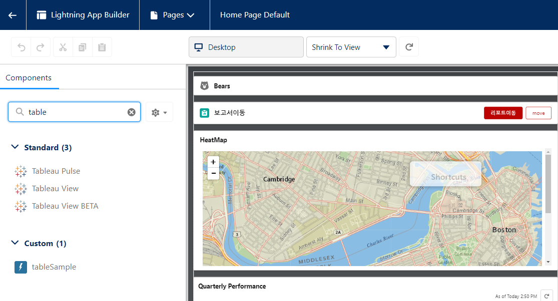Click the Home Page Default title
The width and height of the screenshot is (558, 301).
tap(255, 15)
